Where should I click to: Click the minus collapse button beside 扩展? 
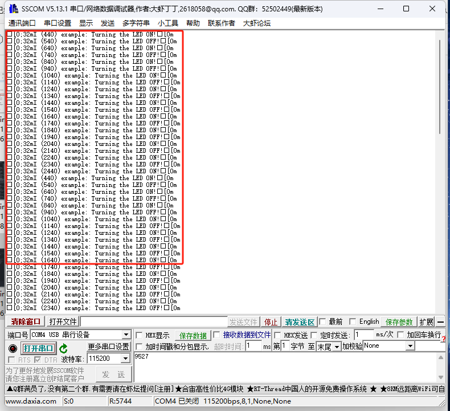[x=440, y=322]
